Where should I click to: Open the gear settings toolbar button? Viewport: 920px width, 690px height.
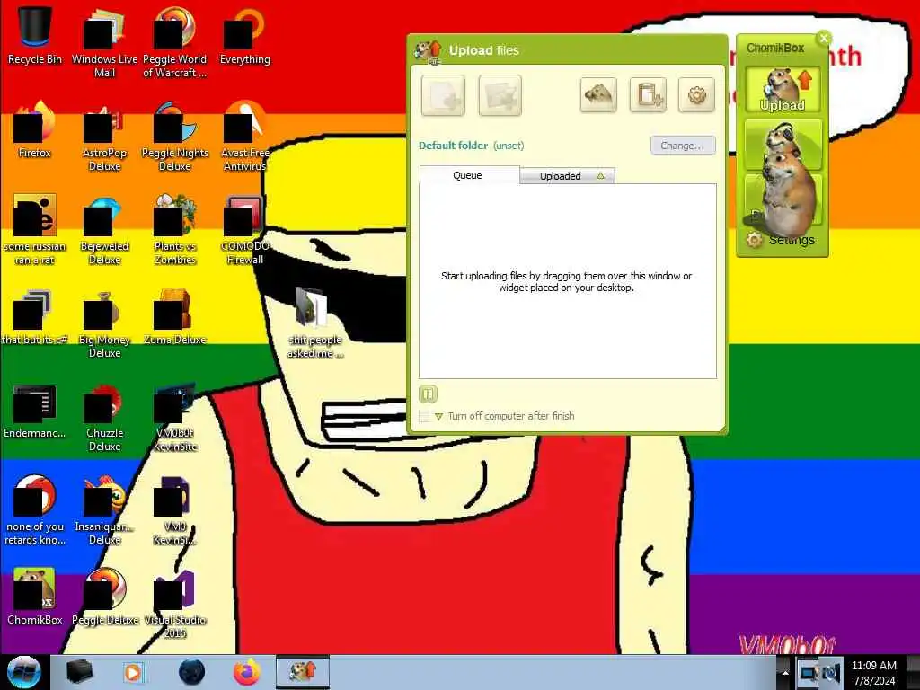click(696, 94)
